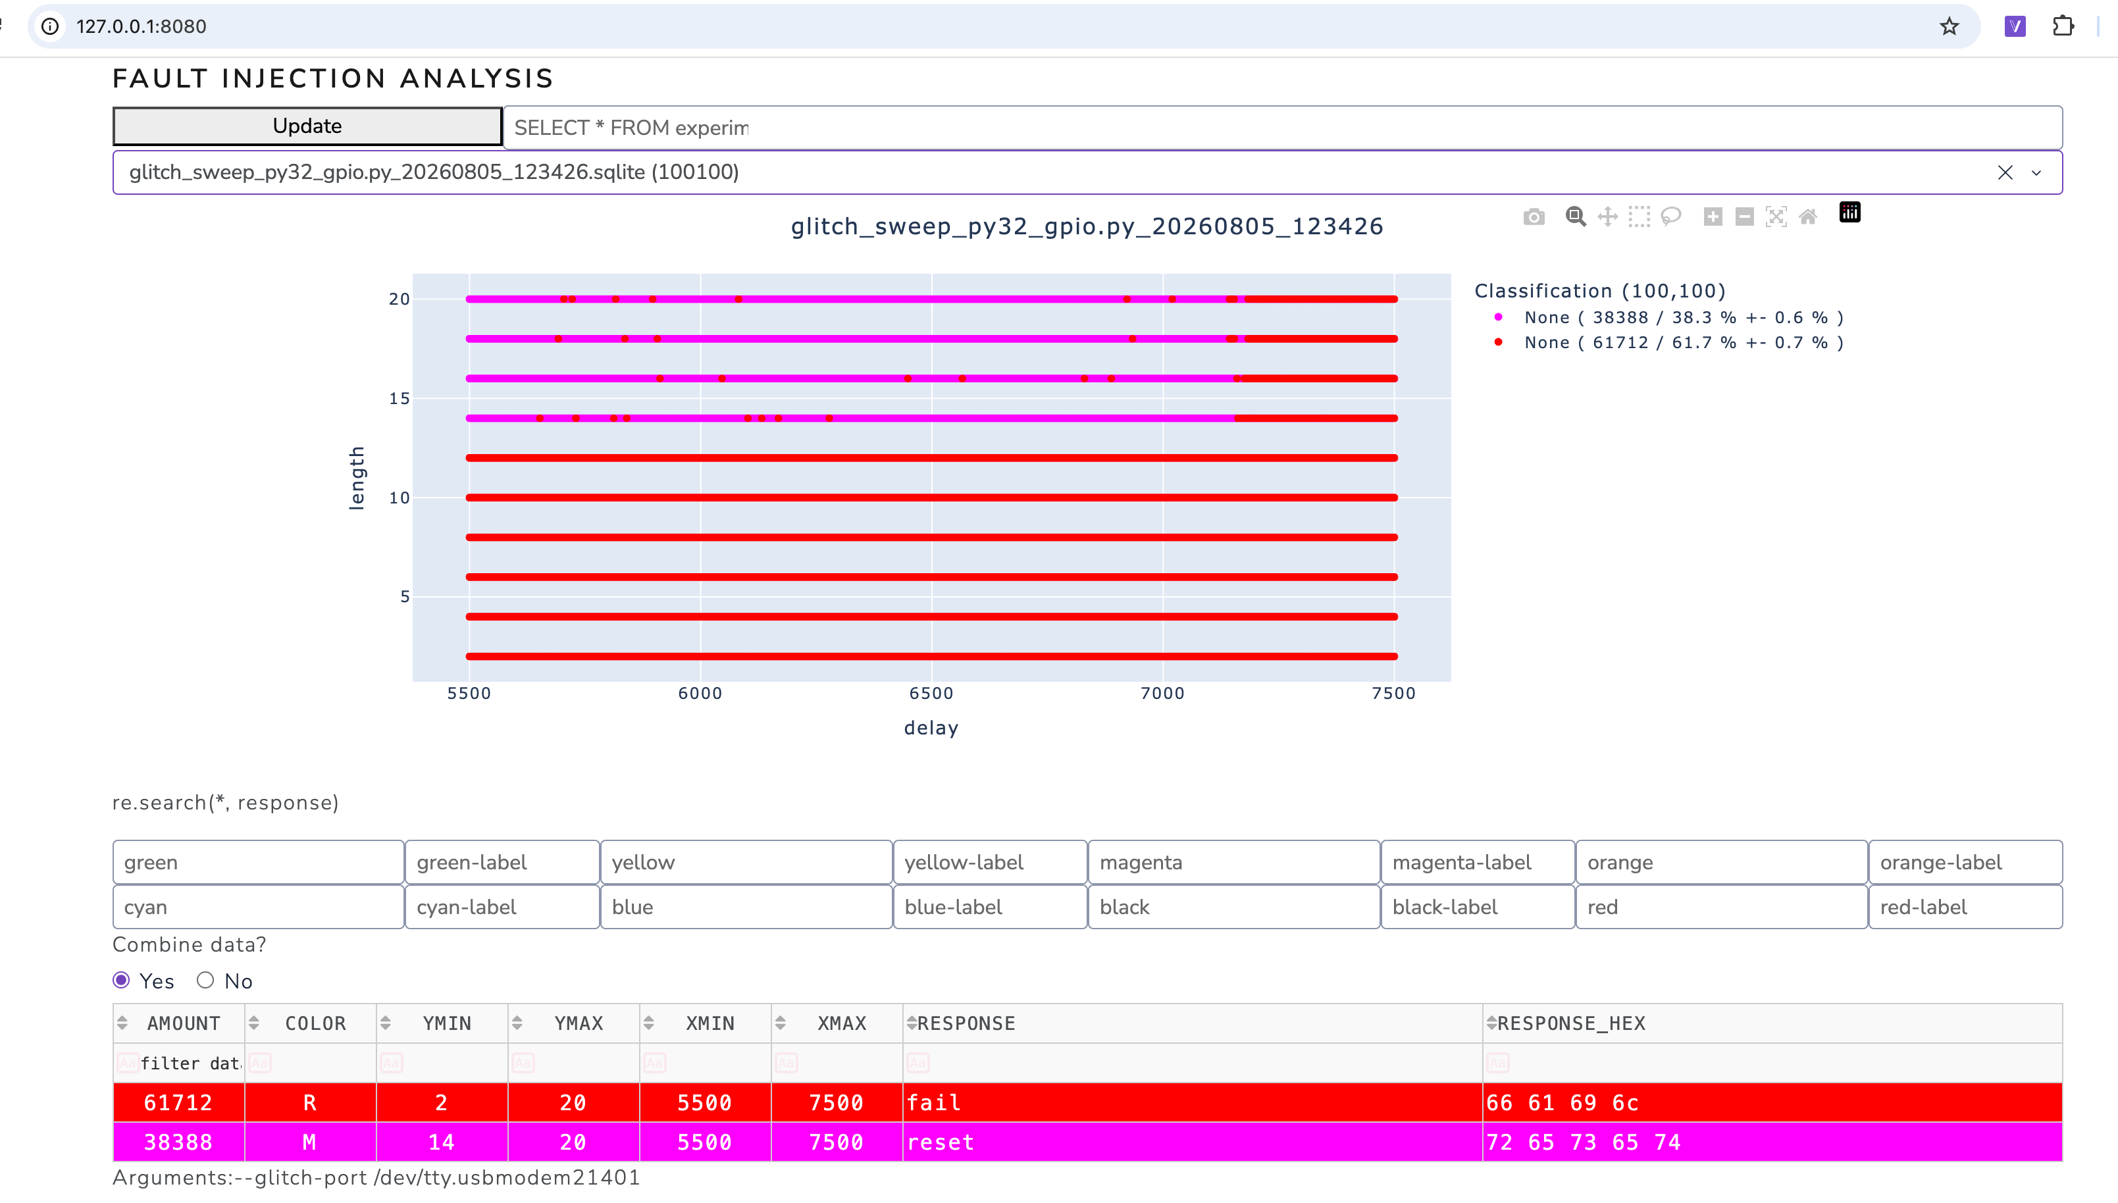Bookmark this page with star icon
2118x1203 pixels.
point(1950,26)
